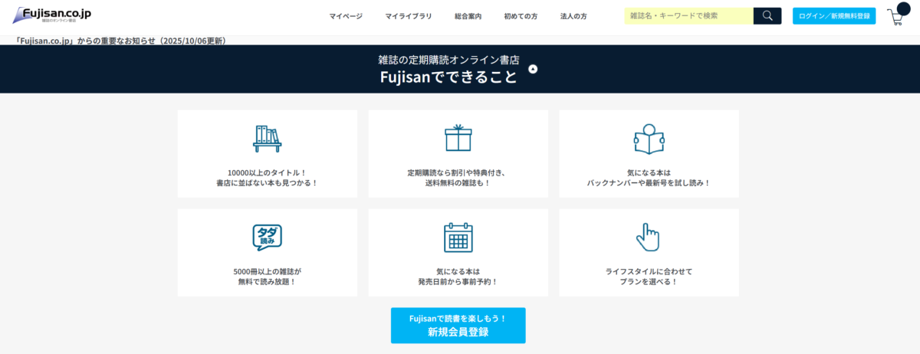Click the Fujisan.co.jp logo

[x=52, y=15]
